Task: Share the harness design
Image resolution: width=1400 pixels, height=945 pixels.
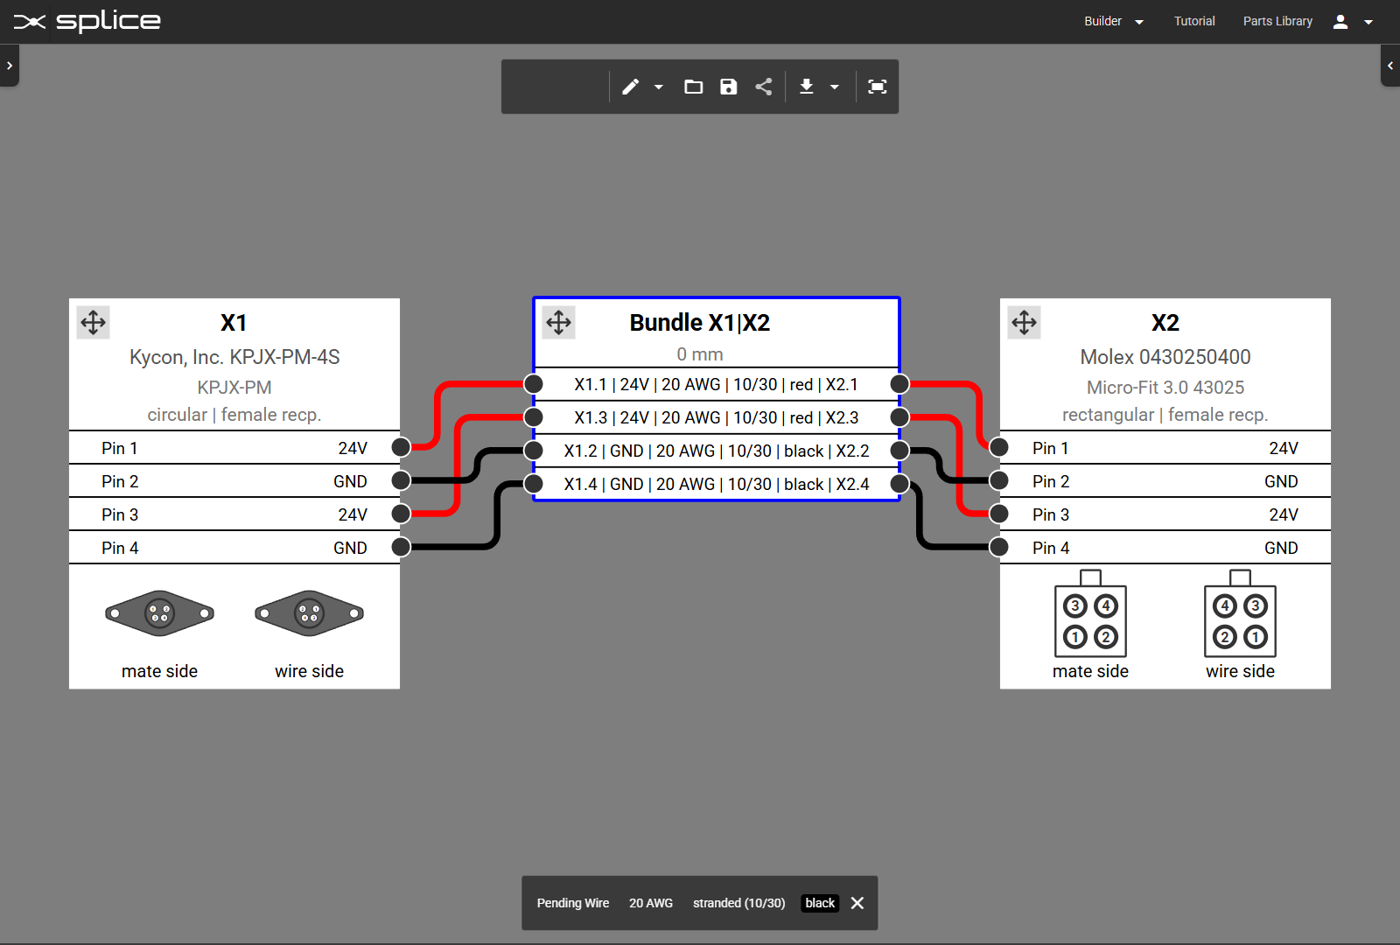Action: click(763, 87)
